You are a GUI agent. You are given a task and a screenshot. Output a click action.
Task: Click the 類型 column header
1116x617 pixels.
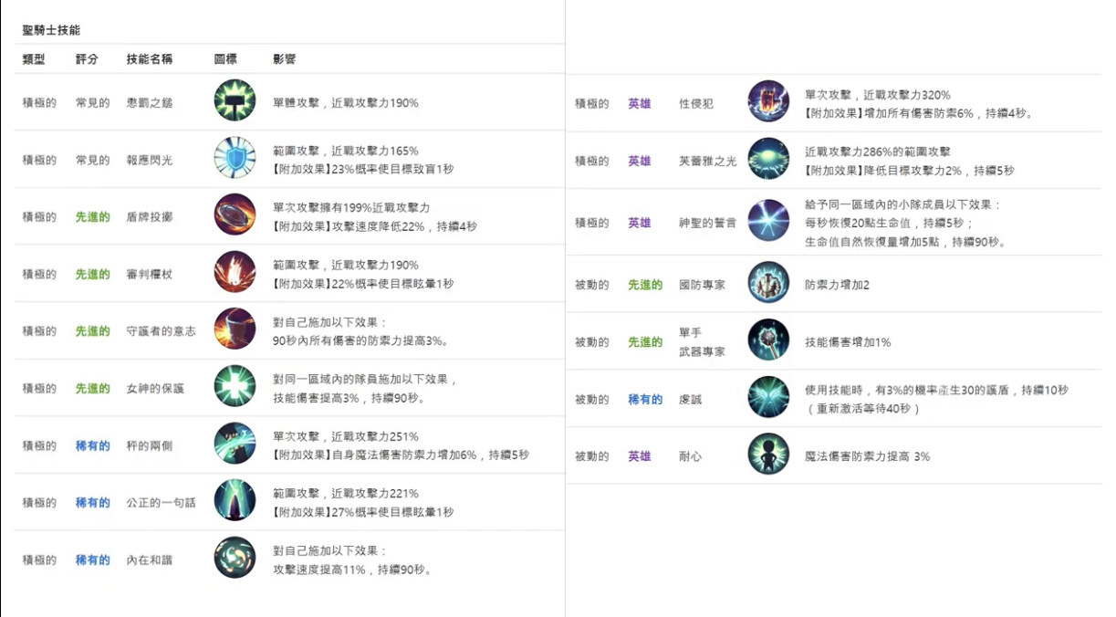click(x=34, y=59)
